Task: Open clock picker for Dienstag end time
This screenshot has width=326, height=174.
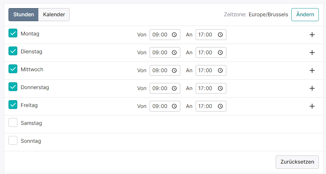Action: (220, 53)
